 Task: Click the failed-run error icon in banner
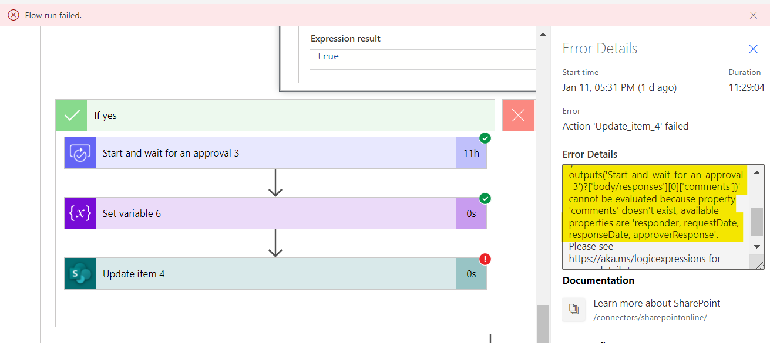14,15
